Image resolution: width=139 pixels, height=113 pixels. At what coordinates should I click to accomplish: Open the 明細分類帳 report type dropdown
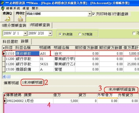[90, 14]
